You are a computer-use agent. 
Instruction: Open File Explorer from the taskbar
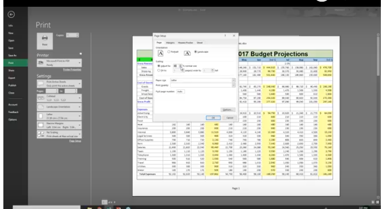[89, 208]
